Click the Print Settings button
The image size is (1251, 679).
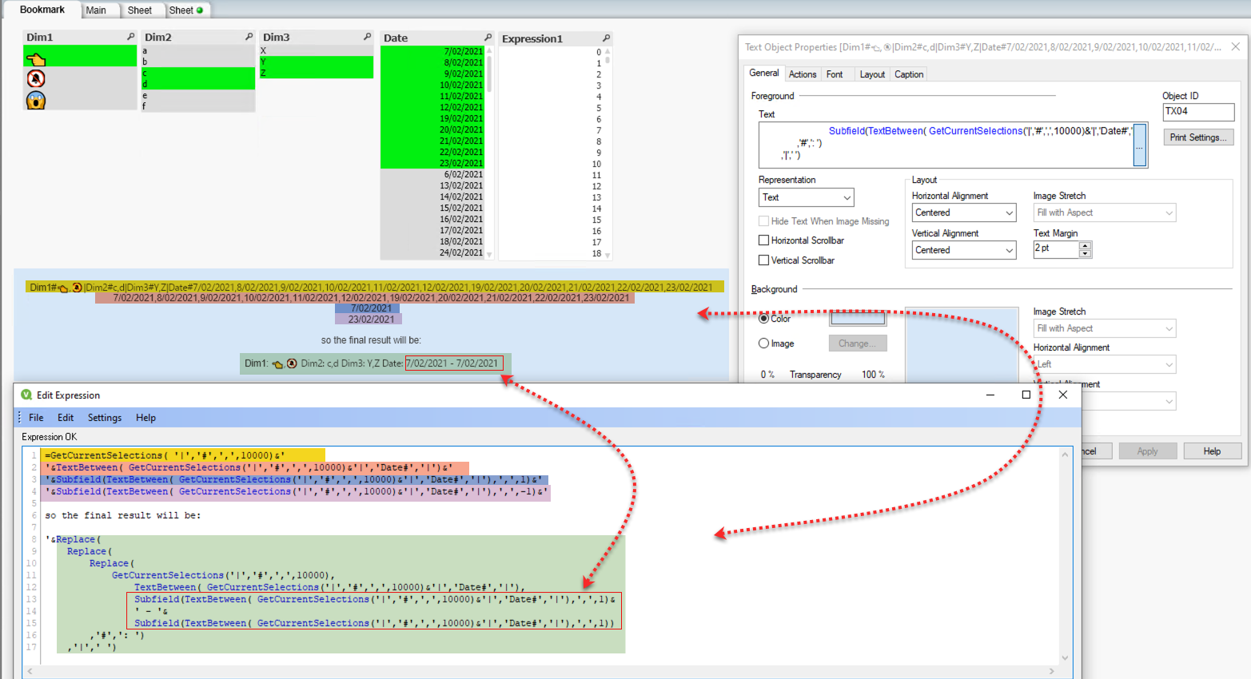click(x=1198, y=137)
